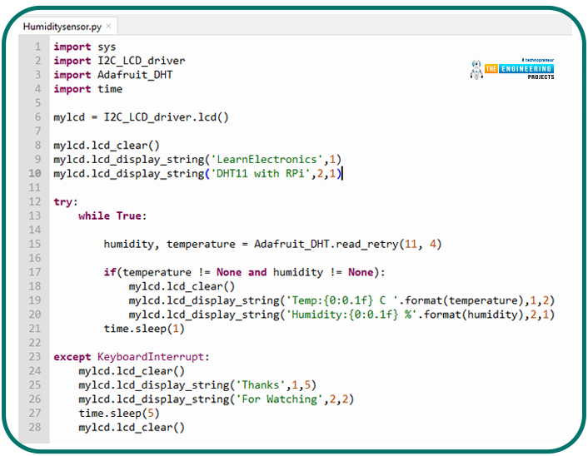Click 'import I2C_LCD_driver' on line 2

coord(119,61)
